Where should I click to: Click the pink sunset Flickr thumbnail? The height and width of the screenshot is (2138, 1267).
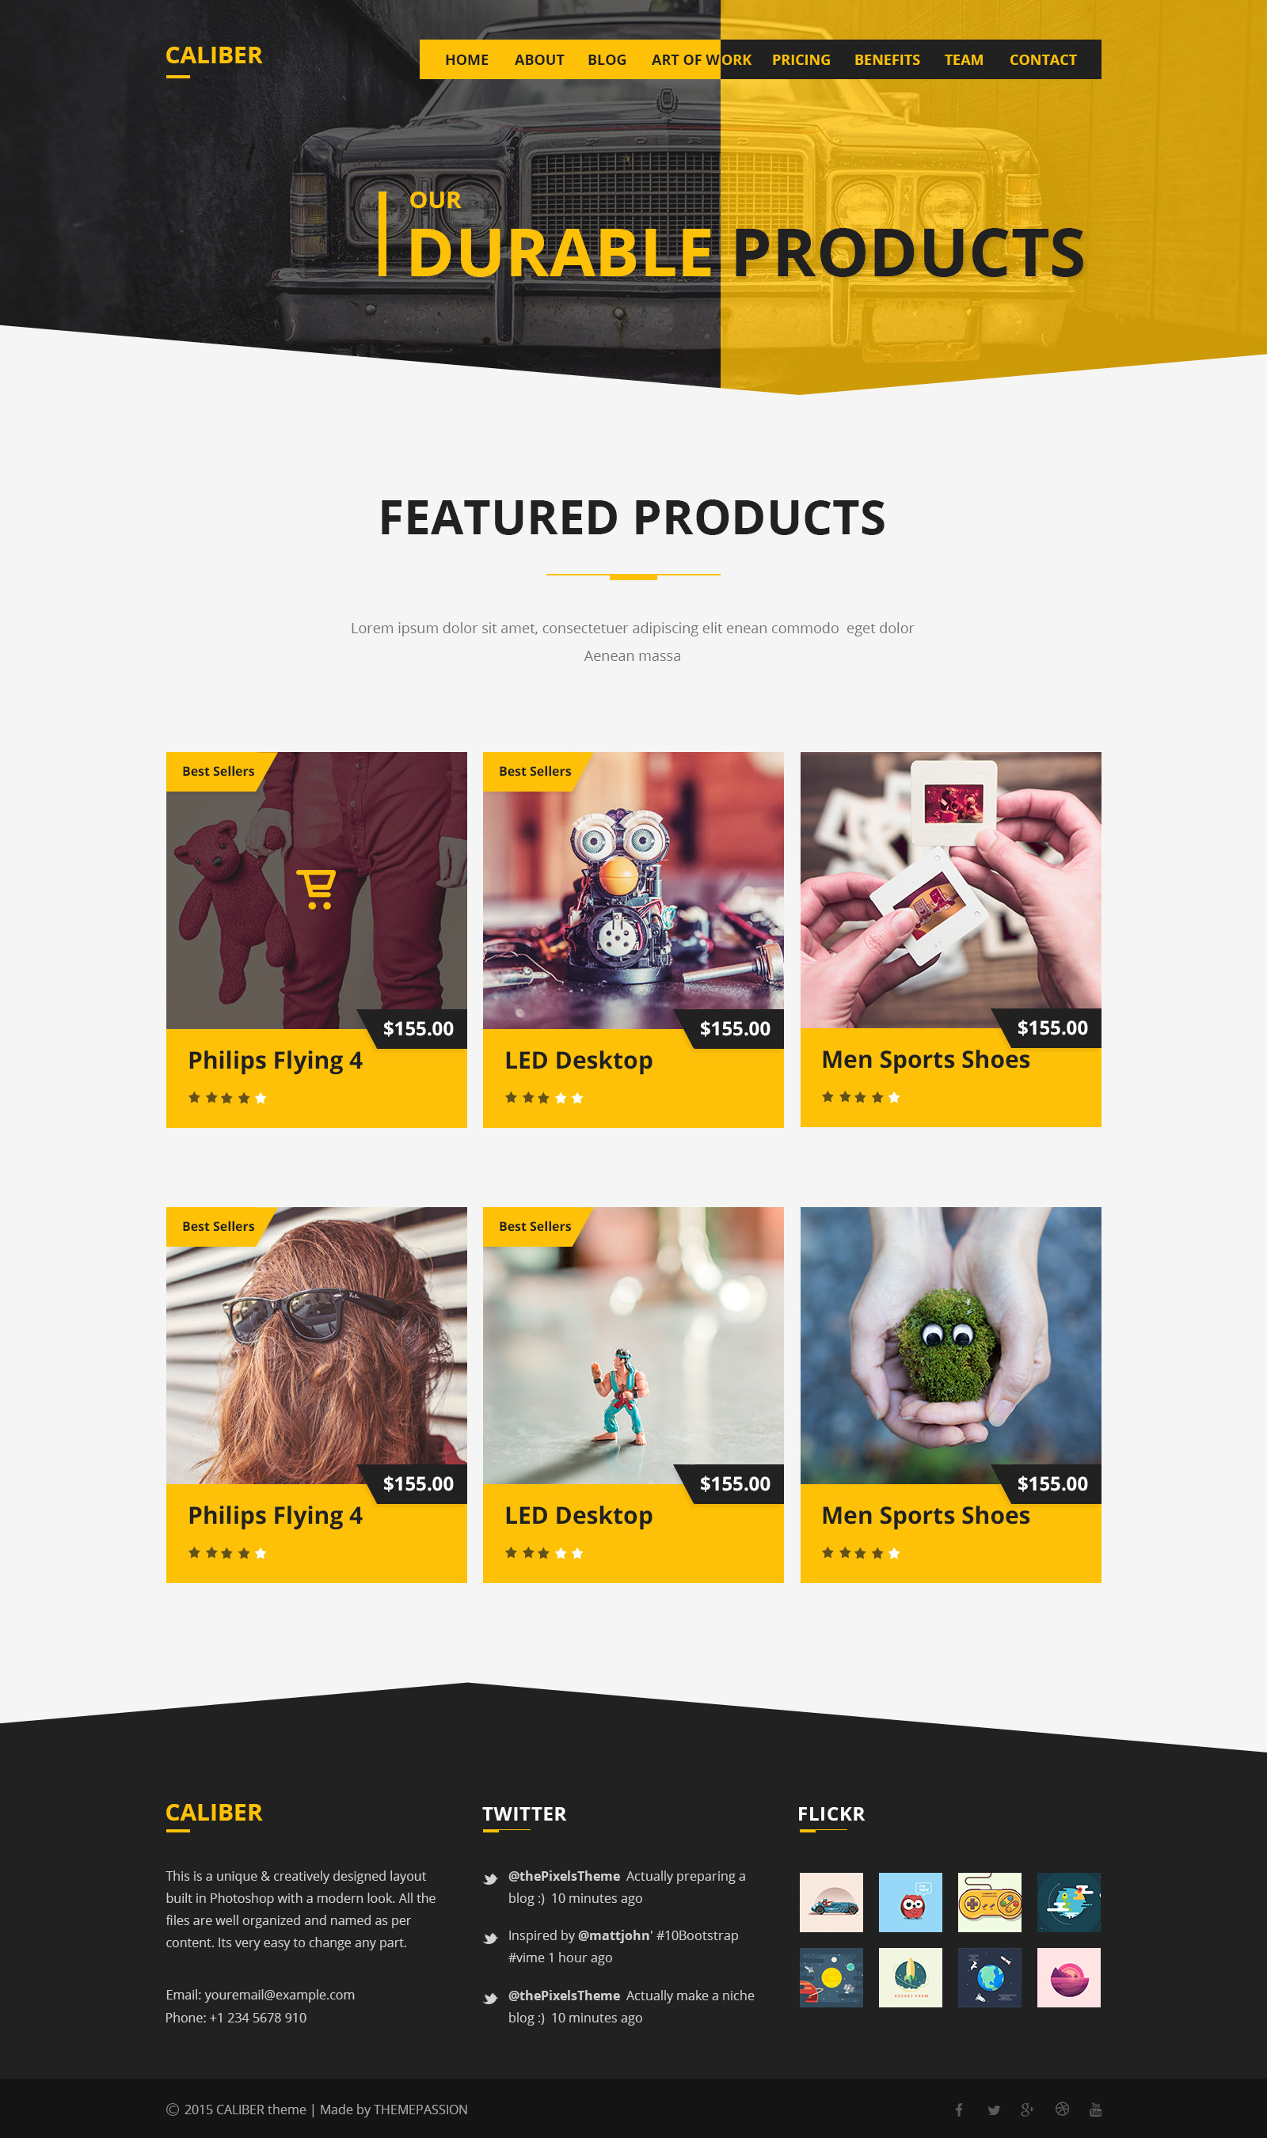[1069, 1977]
